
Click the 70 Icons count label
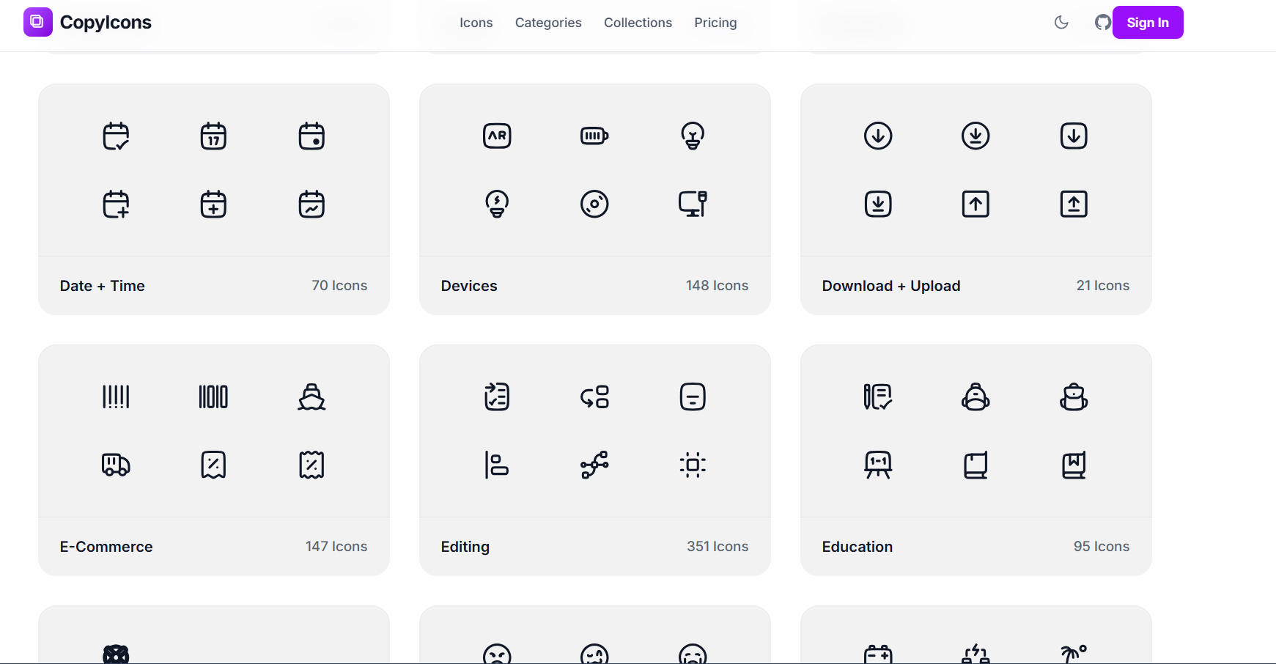339,286
